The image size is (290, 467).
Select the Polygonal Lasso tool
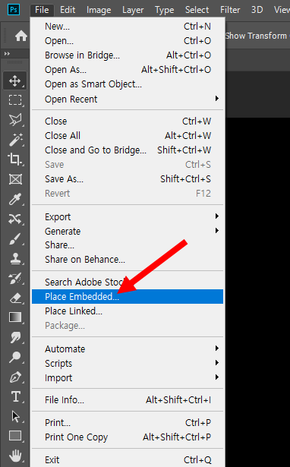pos(15,120)
